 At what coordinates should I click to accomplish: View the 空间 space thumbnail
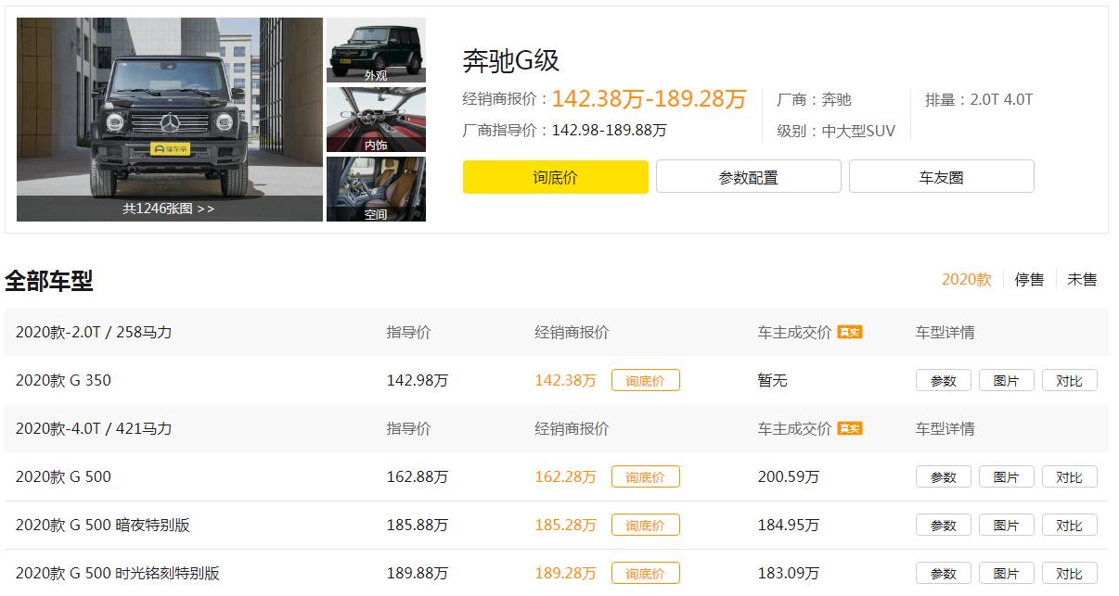(x=376, y=189)
